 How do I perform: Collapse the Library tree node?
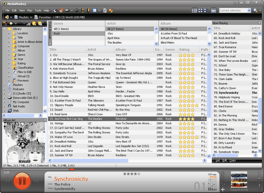(x=5, y=29)
